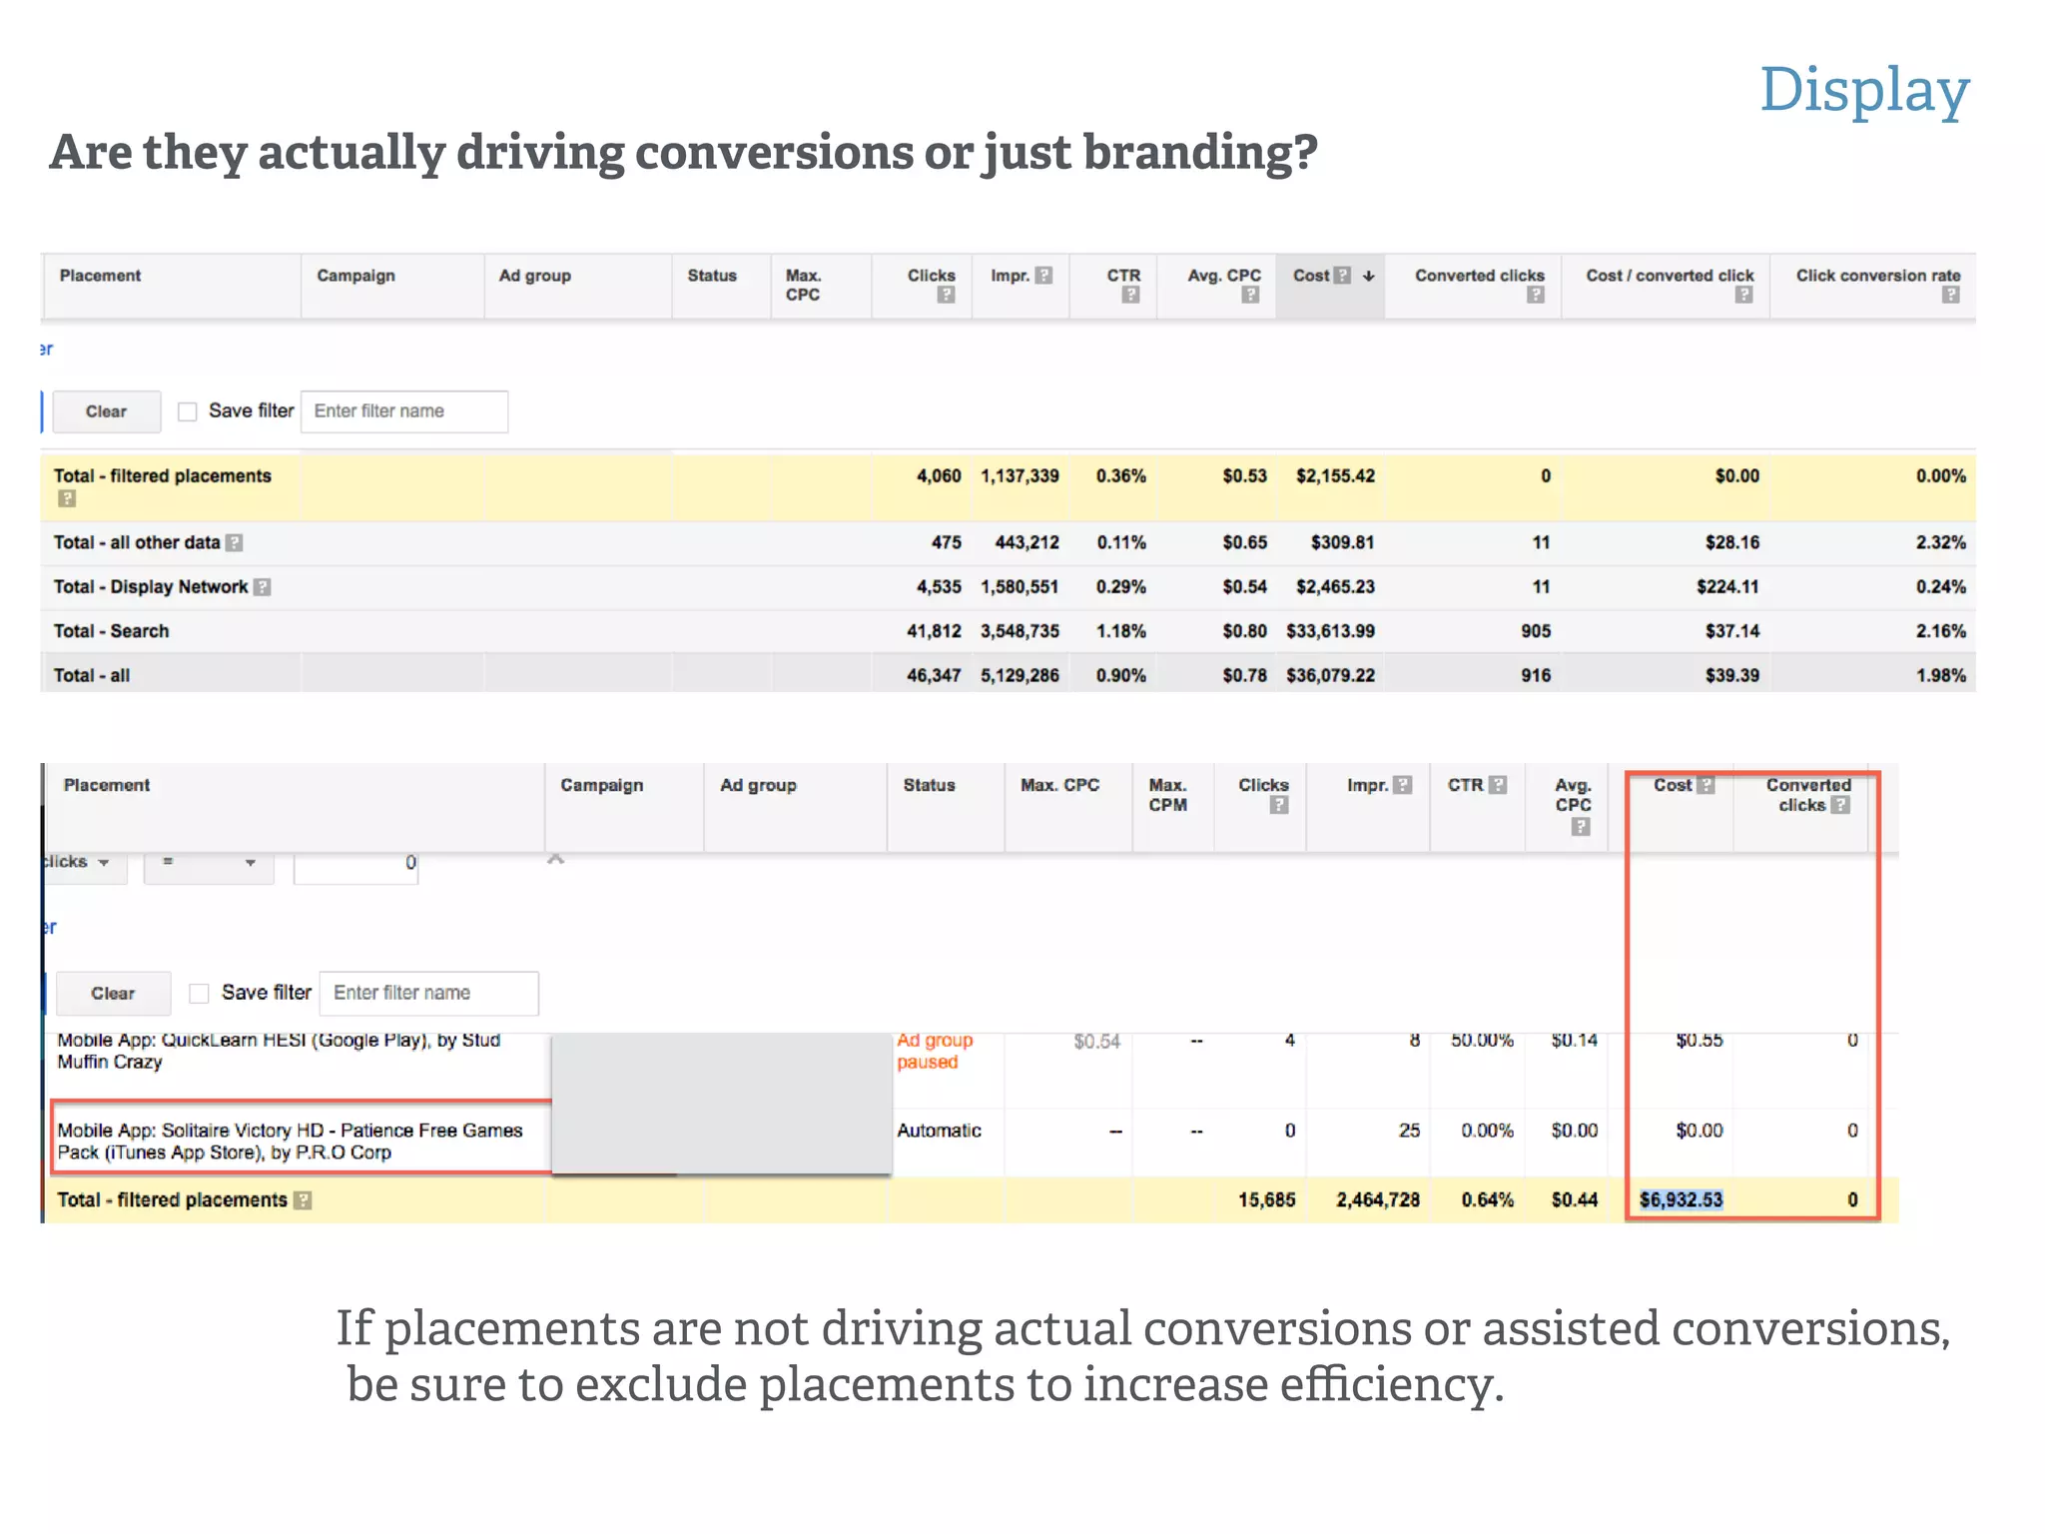Sort by Status column in bottom table
This screenshot has width=2045, height=1534.
(x=929, y=785)
